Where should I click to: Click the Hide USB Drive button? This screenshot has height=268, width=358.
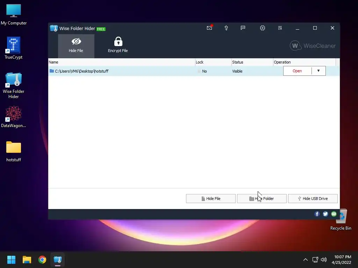coord(313,199)
